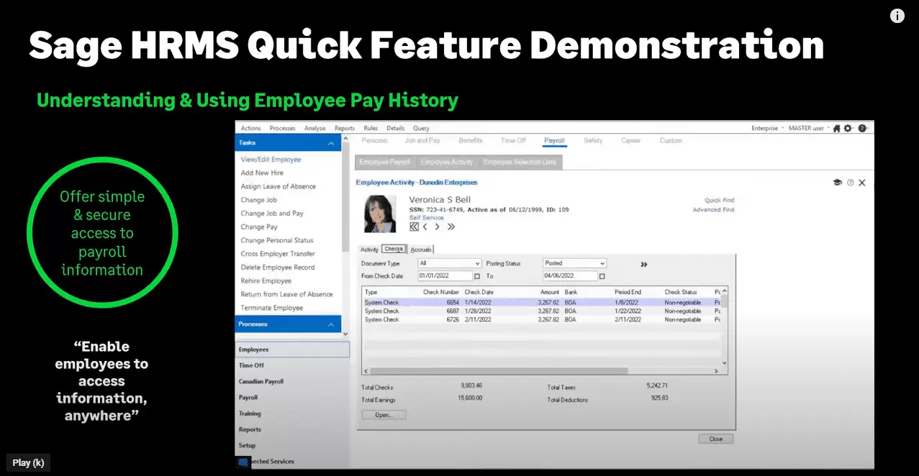The height and width of the screenshot is (476, 919).
Task: Open calendar picker for From Check Date
Action: [x=477, y=276]
